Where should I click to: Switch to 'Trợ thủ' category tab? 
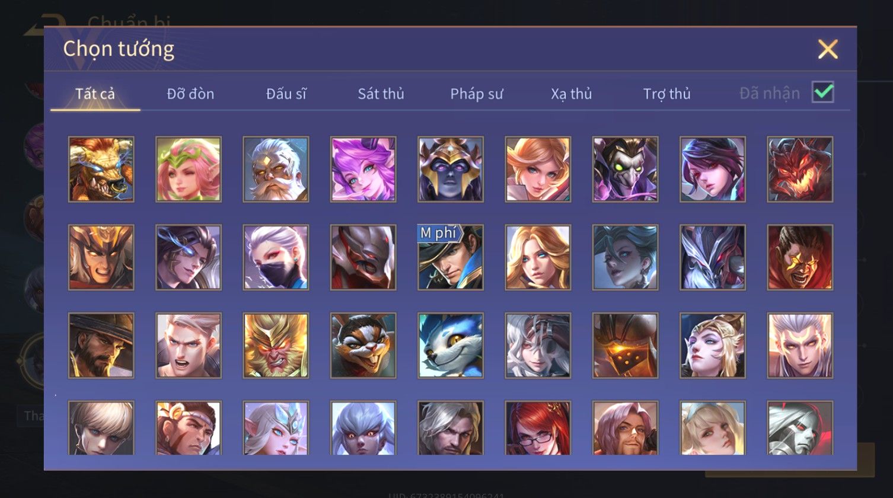pos(667,94)
